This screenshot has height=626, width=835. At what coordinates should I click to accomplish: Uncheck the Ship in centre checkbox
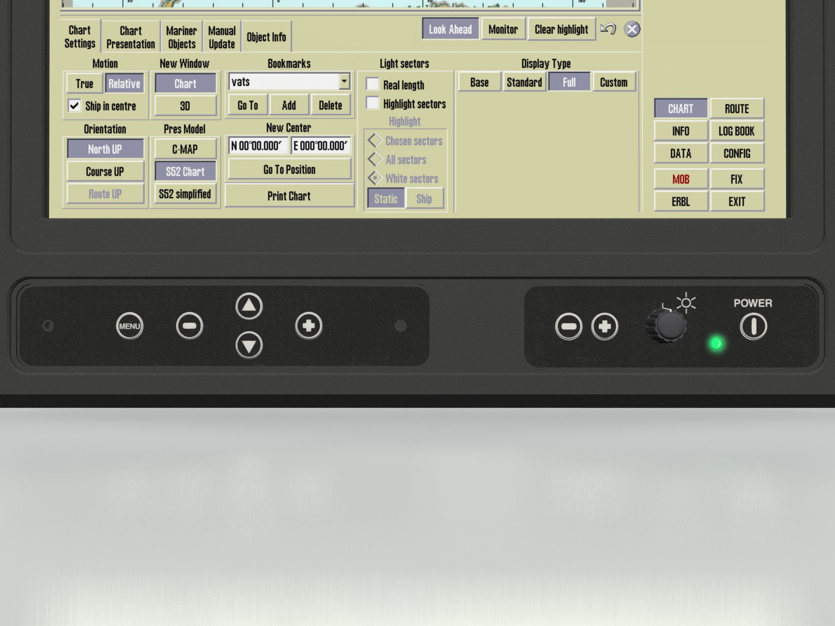[x=74, y=106]
